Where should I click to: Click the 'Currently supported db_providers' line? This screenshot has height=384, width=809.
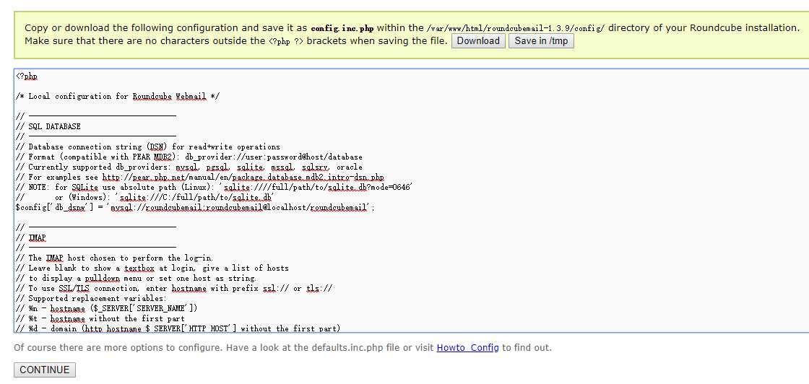(189, 167)
